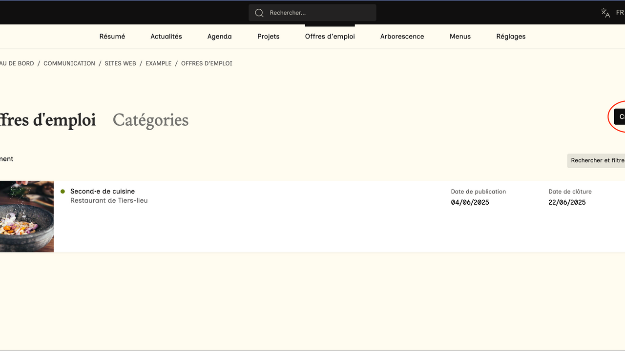Expand the Rechercher et filtrer panel
625x351 pixels.
[597, 160]
